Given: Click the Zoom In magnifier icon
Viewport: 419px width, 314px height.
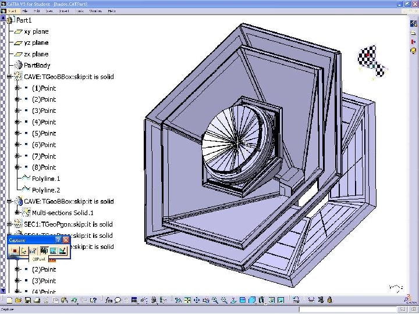Looking at the screenshot, I should (x=215, y=300).
